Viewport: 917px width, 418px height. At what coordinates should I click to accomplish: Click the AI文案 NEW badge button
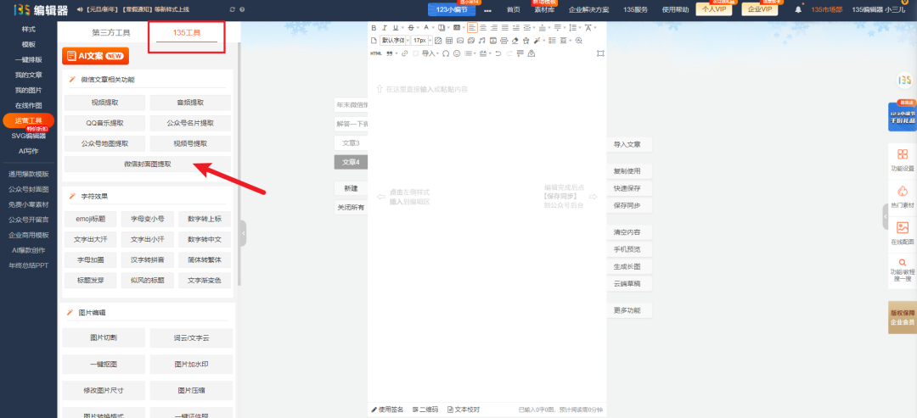(95, 56)
